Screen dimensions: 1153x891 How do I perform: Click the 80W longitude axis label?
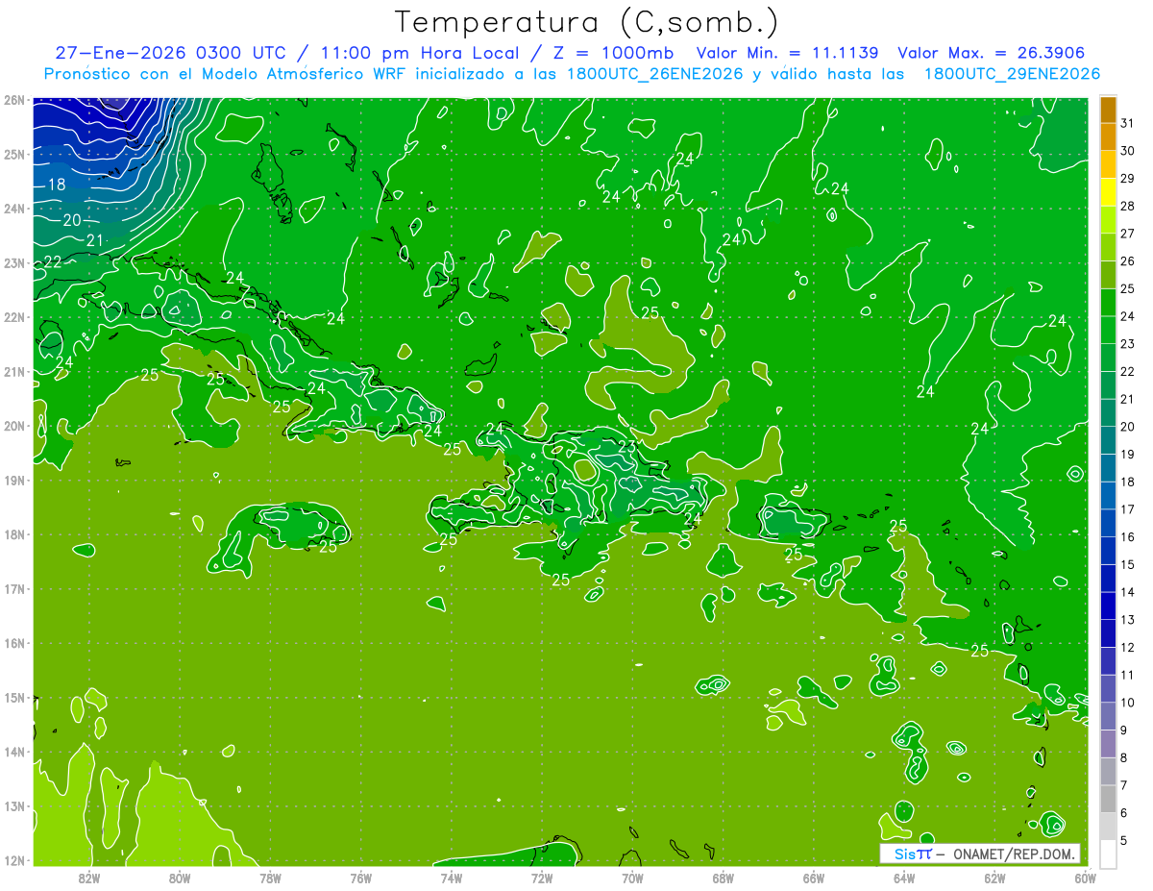(180, 878)
